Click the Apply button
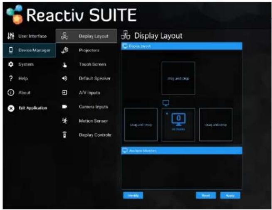 [x=230, y=195]
